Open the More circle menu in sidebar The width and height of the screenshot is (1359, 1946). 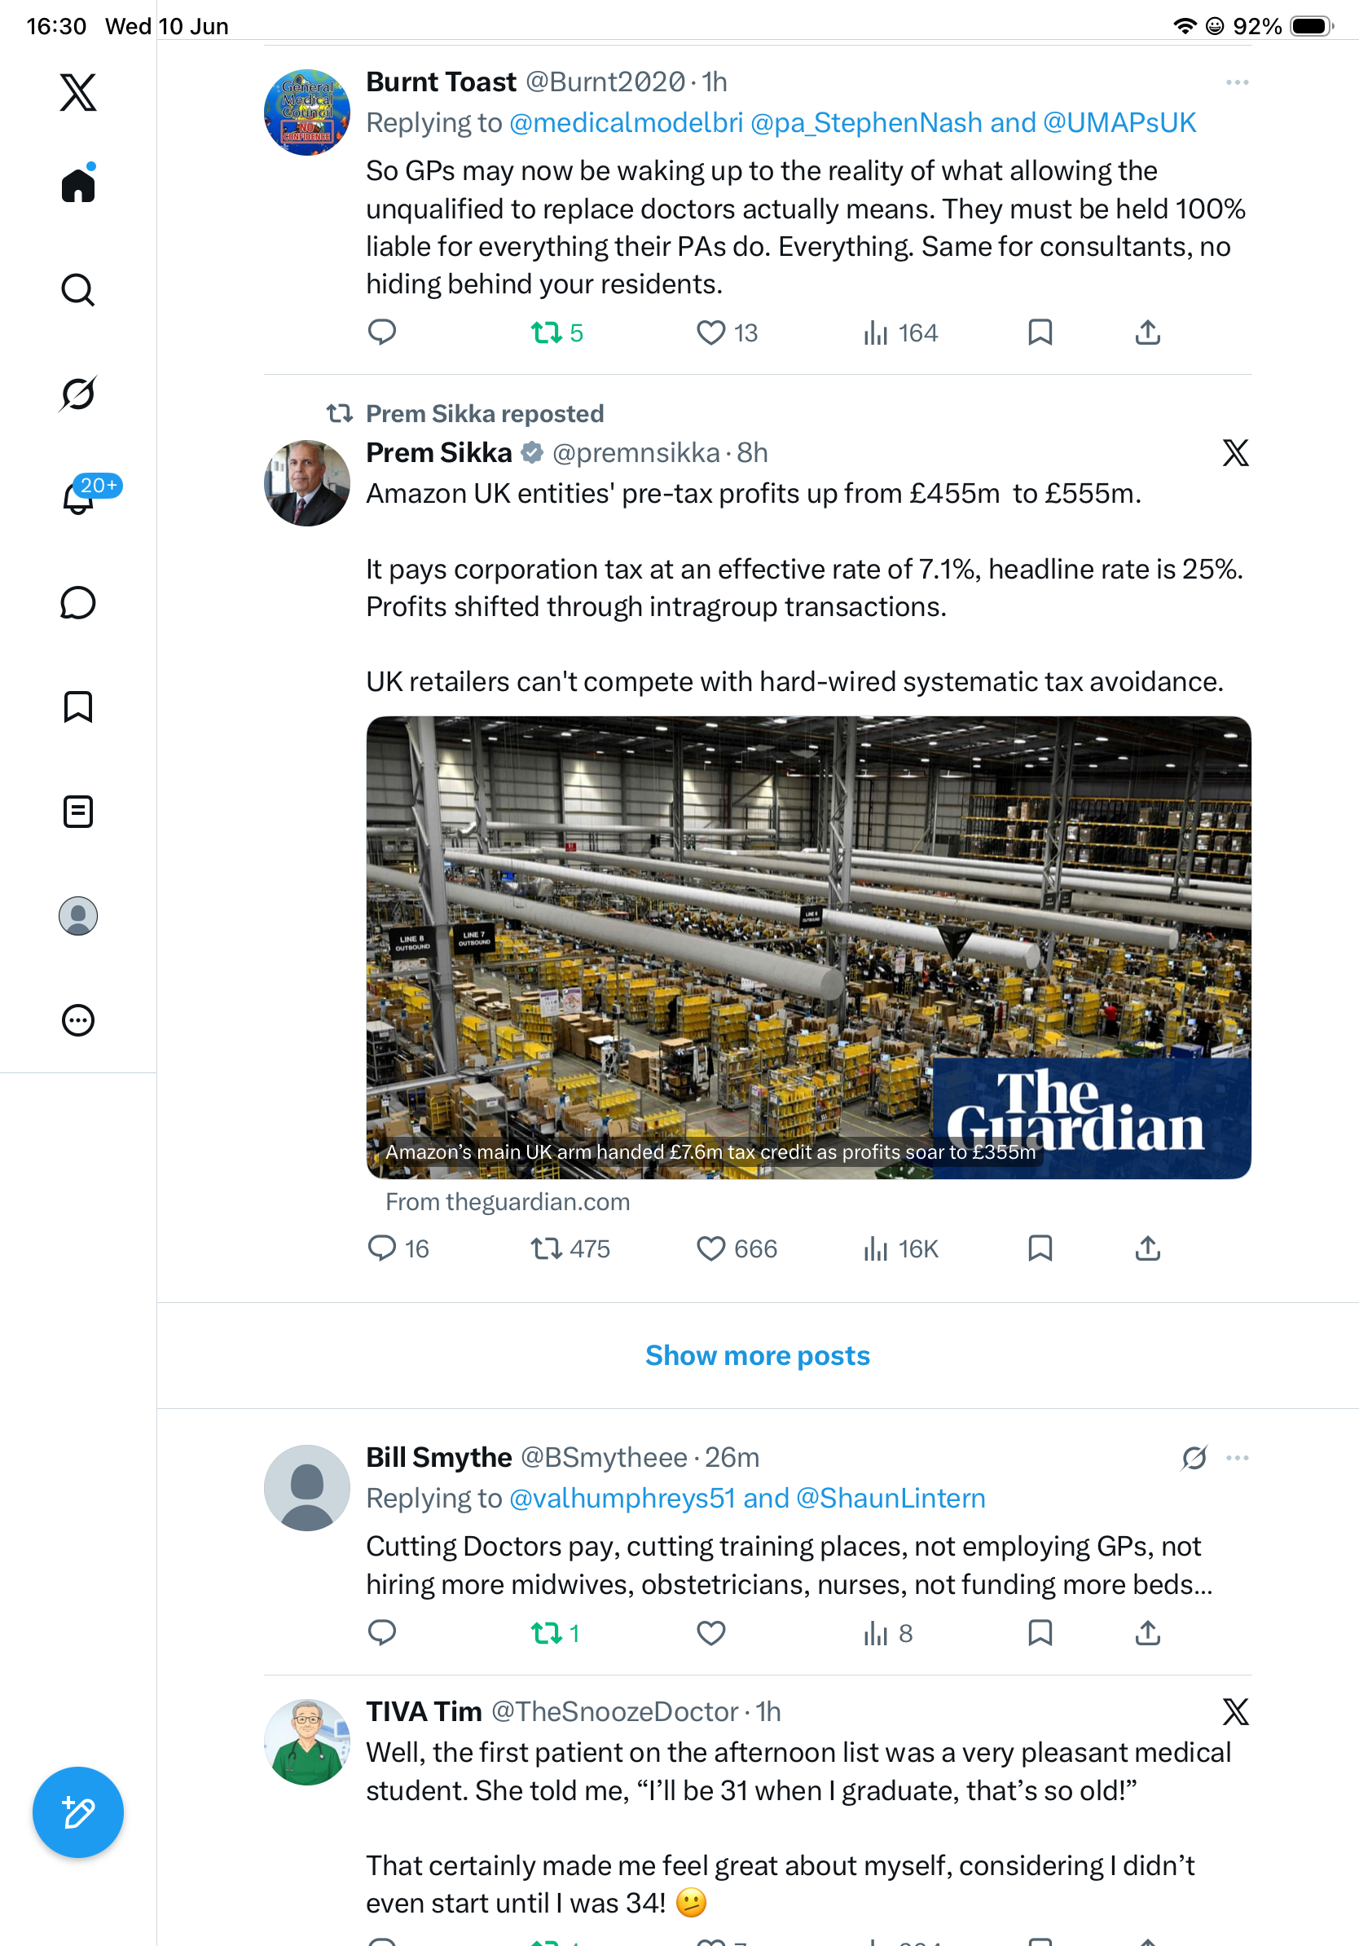coord(78,1020)
